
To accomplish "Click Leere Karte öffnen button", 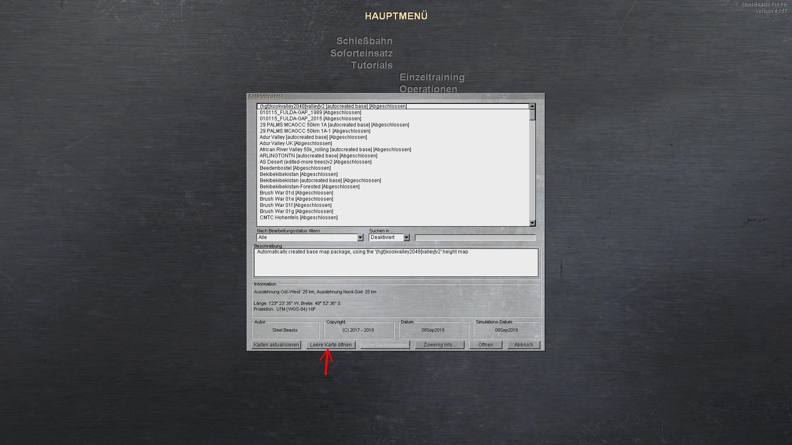I will [x=331, y=345].
